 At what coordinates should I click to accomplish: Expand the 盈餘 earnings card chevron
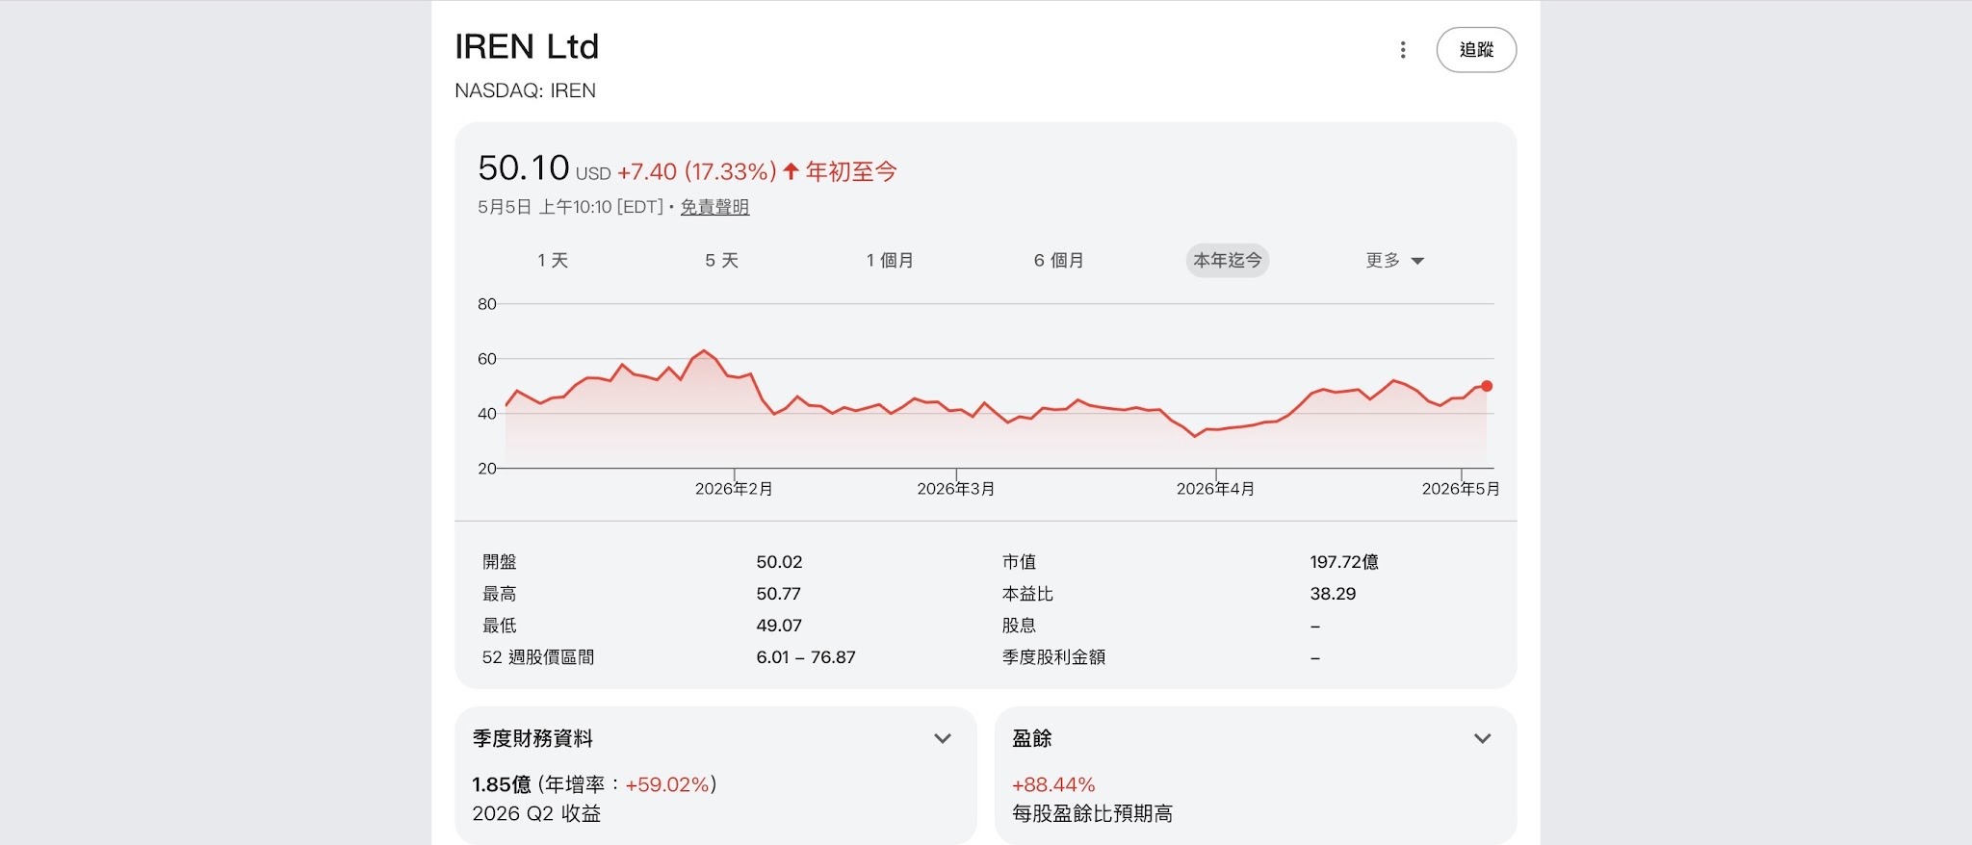[1482, 738]
